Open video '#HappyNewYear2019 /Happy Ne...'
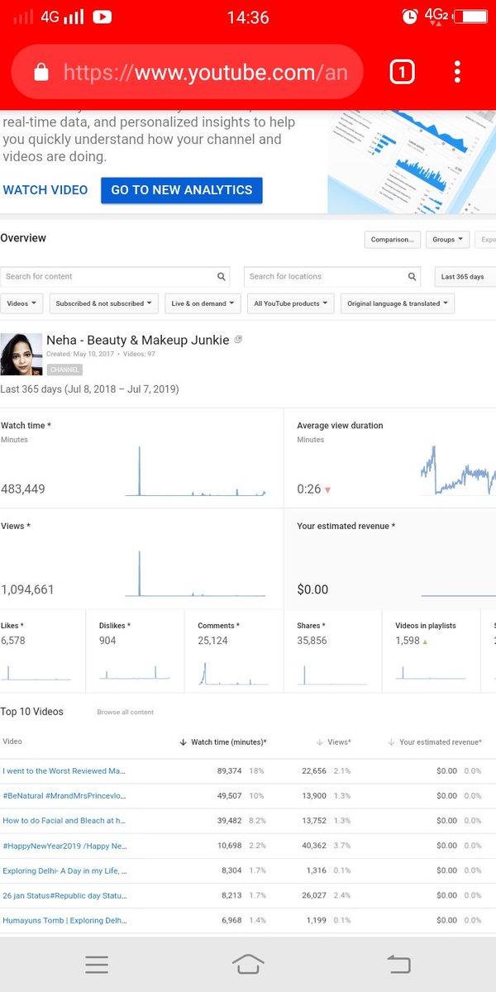 [64, 846]
